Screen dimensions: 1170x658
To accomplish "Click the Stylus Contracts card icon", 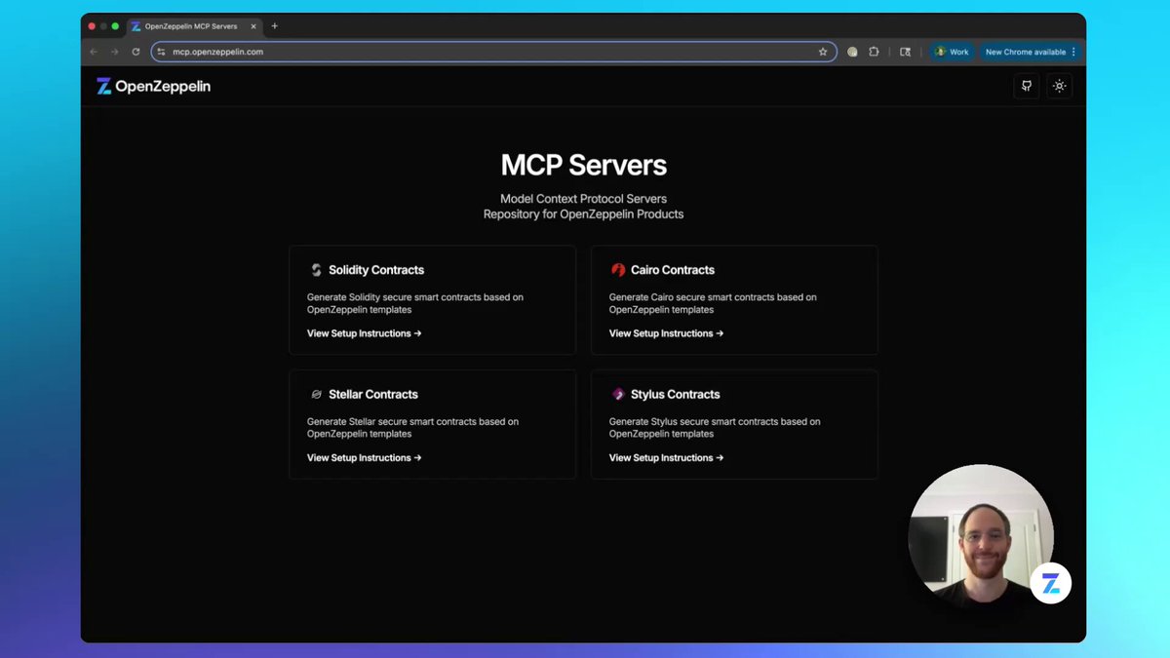I will (618, 395).
